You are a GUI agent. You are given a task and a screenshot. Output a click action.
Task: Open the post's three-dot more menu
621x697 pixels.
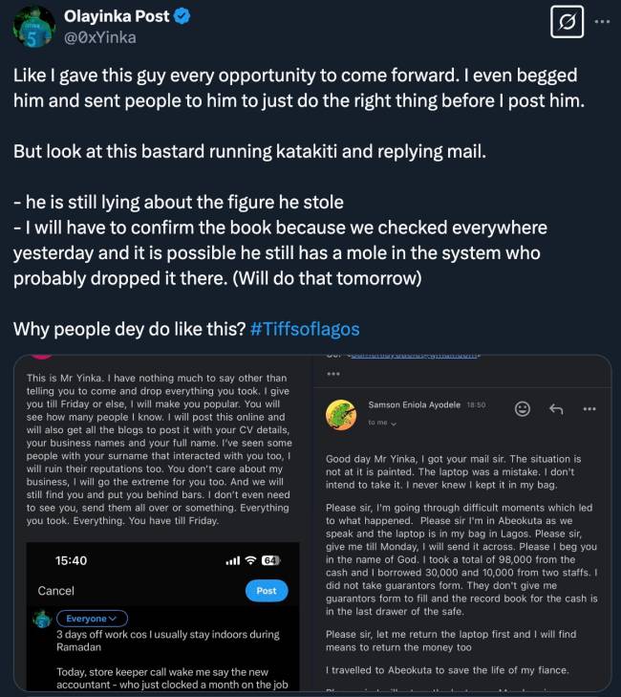[x=601, y=21]
